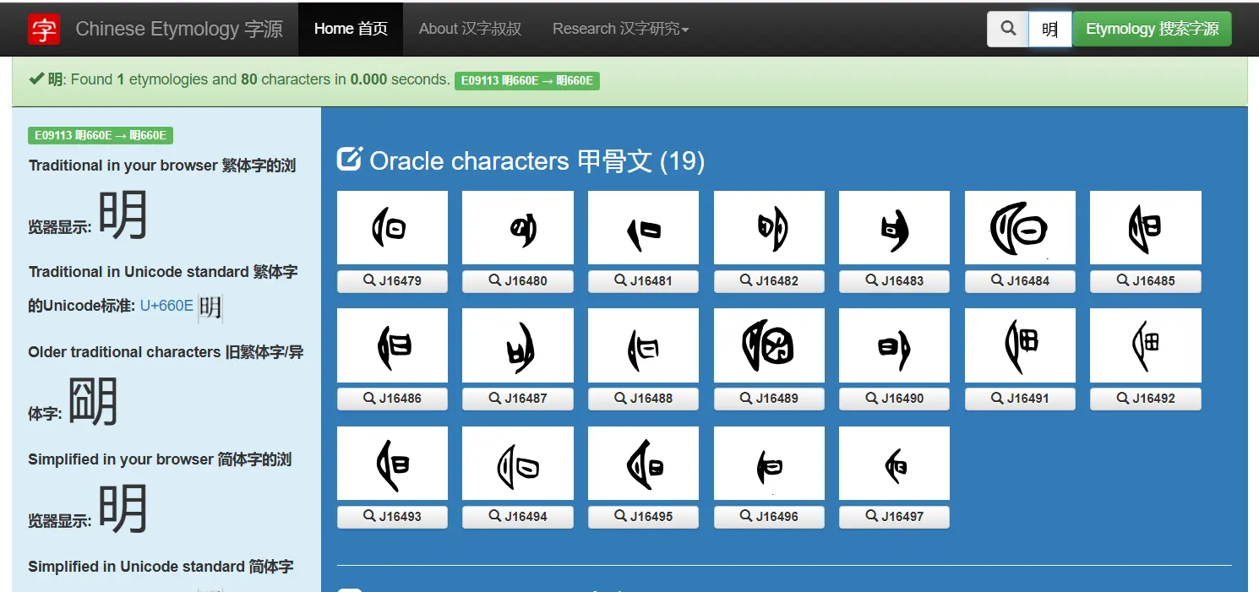Screen dimensions: 1259x592
Task: Click the J16487 zoom button
Action: click(517, 399)
